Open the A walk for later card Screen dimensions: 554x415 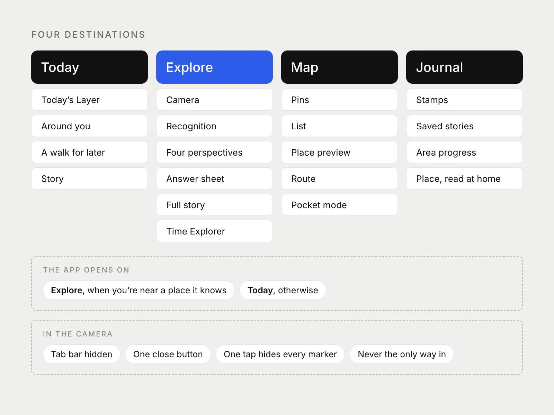click(89, 153)
